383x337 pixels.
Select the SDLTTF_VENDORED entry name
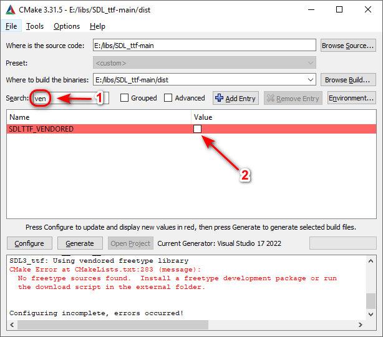[x=41, y=129]
